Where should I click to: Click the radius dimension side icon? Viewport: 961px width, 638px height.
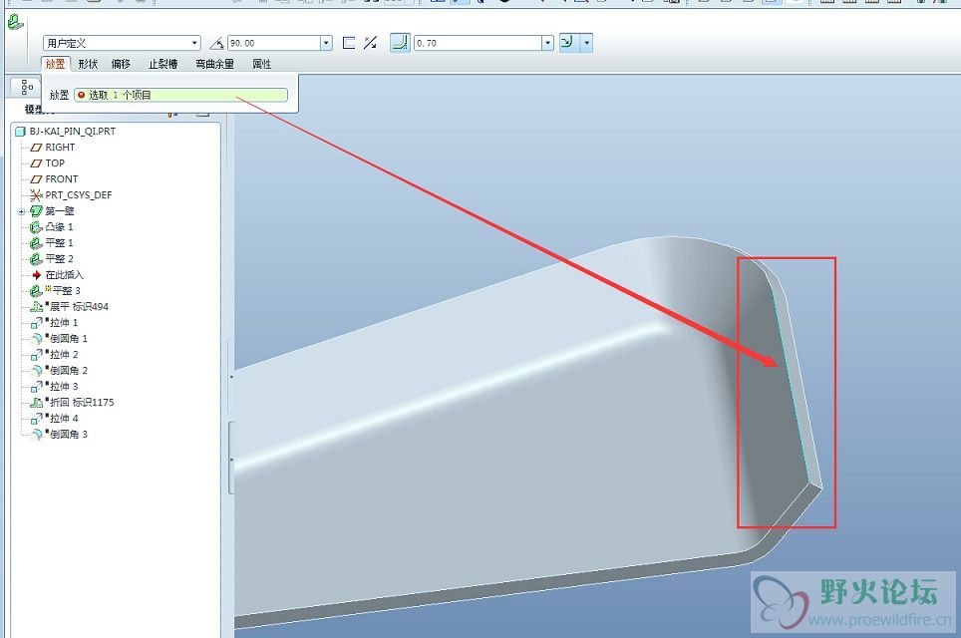coord(568,42)
